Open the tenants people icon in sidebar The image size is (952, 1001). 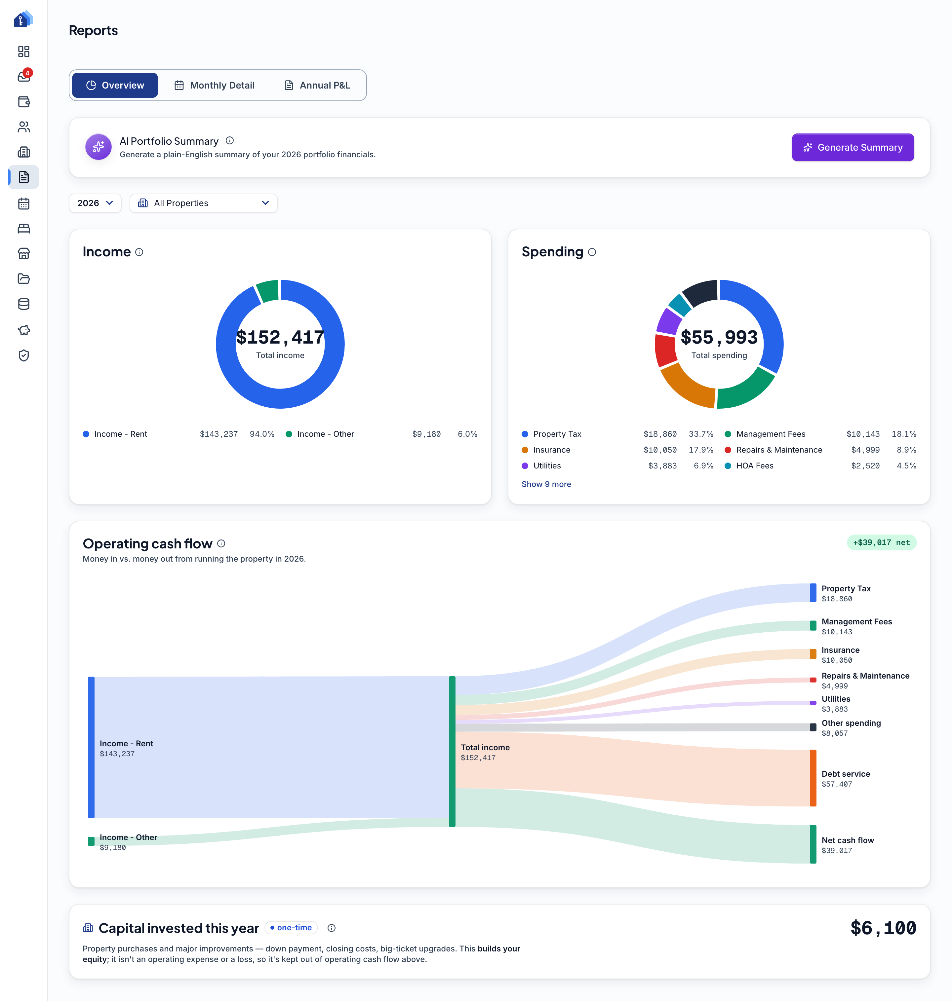click(23, 127)
